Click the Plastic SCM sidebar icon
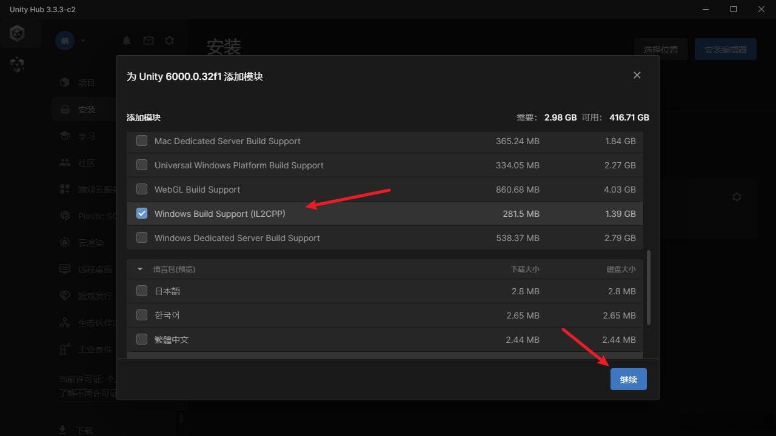This screenshot has width=776, height=436. tap(65, 216)
